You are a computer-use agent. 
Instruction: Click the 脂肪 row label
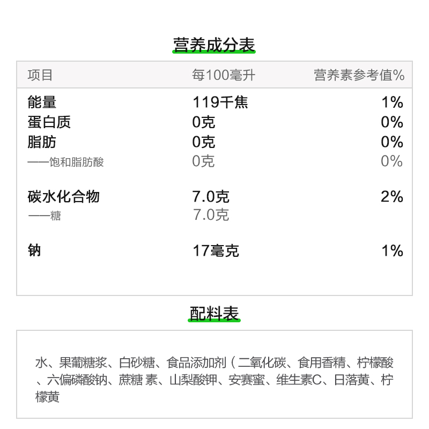(42, 142)
